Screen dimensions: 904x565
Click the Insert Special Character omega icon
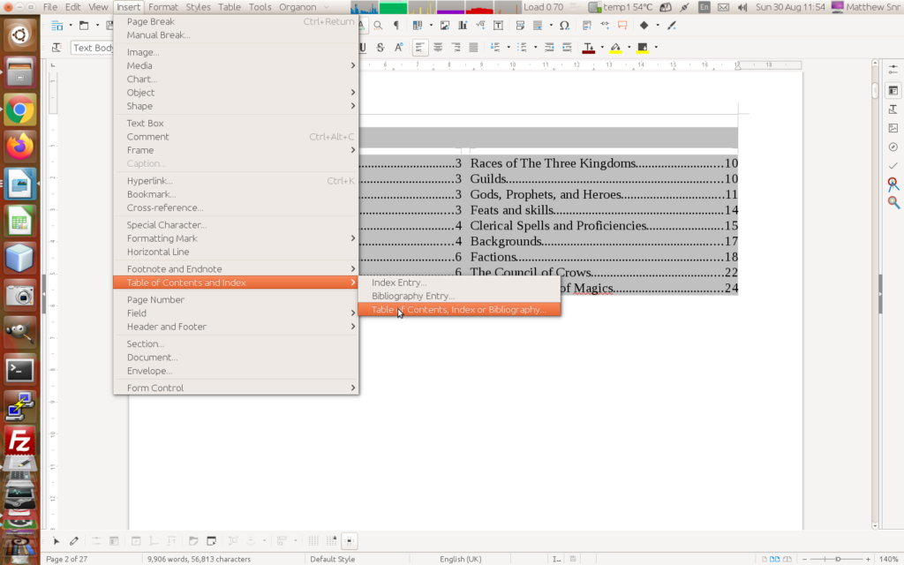pos(564,26)
